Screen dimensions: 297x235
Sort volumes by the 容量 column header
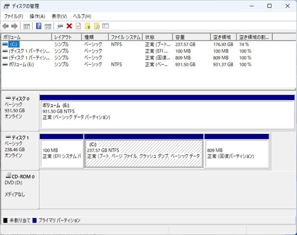pos(191,37)
